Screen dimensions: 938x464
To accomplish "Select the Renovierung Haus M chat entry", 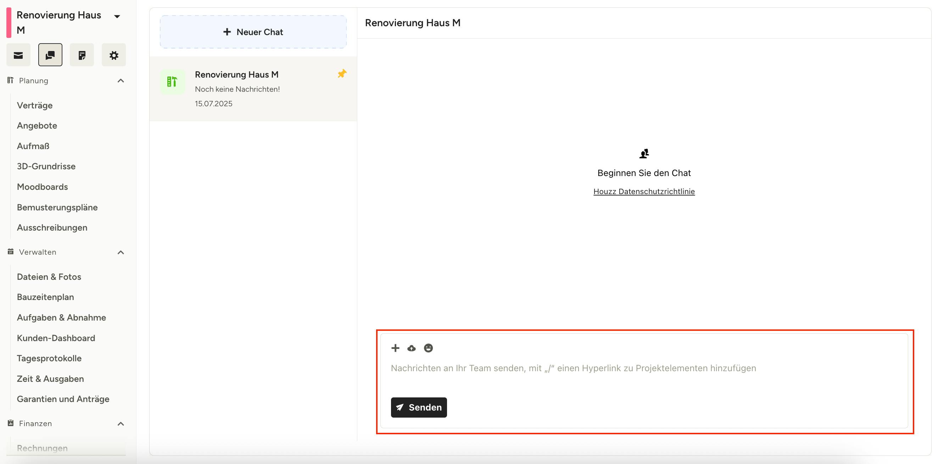I will coord(253,89).
